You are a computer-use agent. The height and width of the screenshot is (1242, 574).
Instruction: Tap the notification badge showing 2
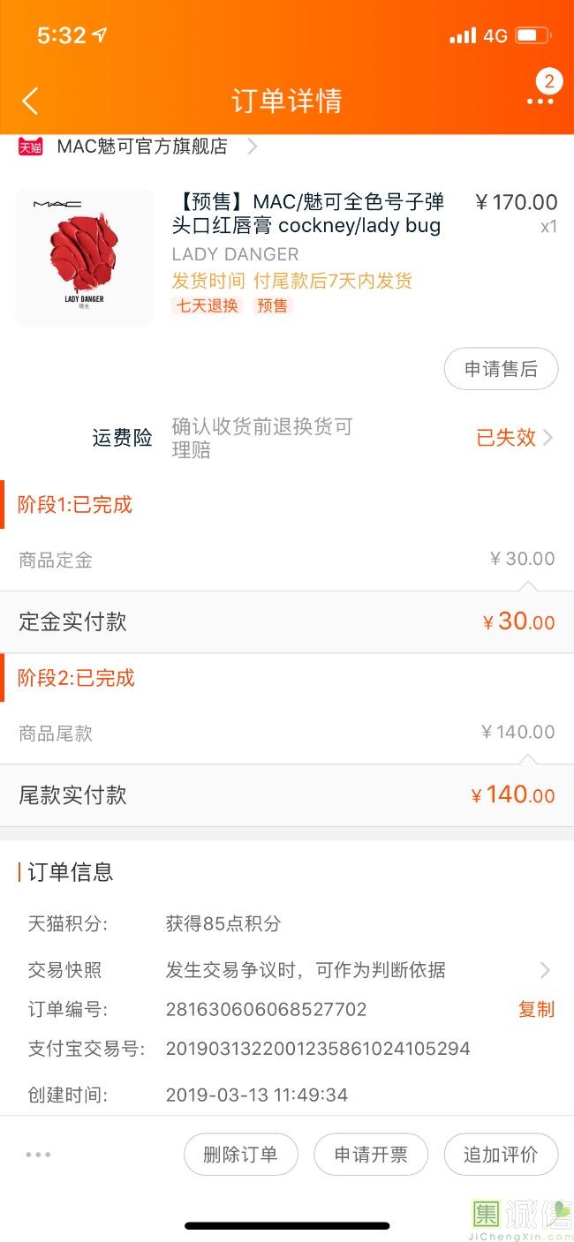[x=549, y=82]
